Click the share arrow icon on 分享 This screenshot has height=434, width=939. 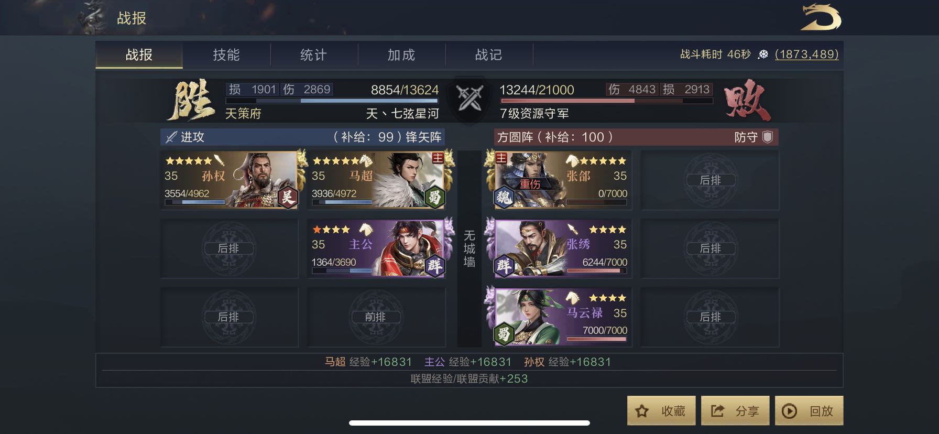[717, 411]
